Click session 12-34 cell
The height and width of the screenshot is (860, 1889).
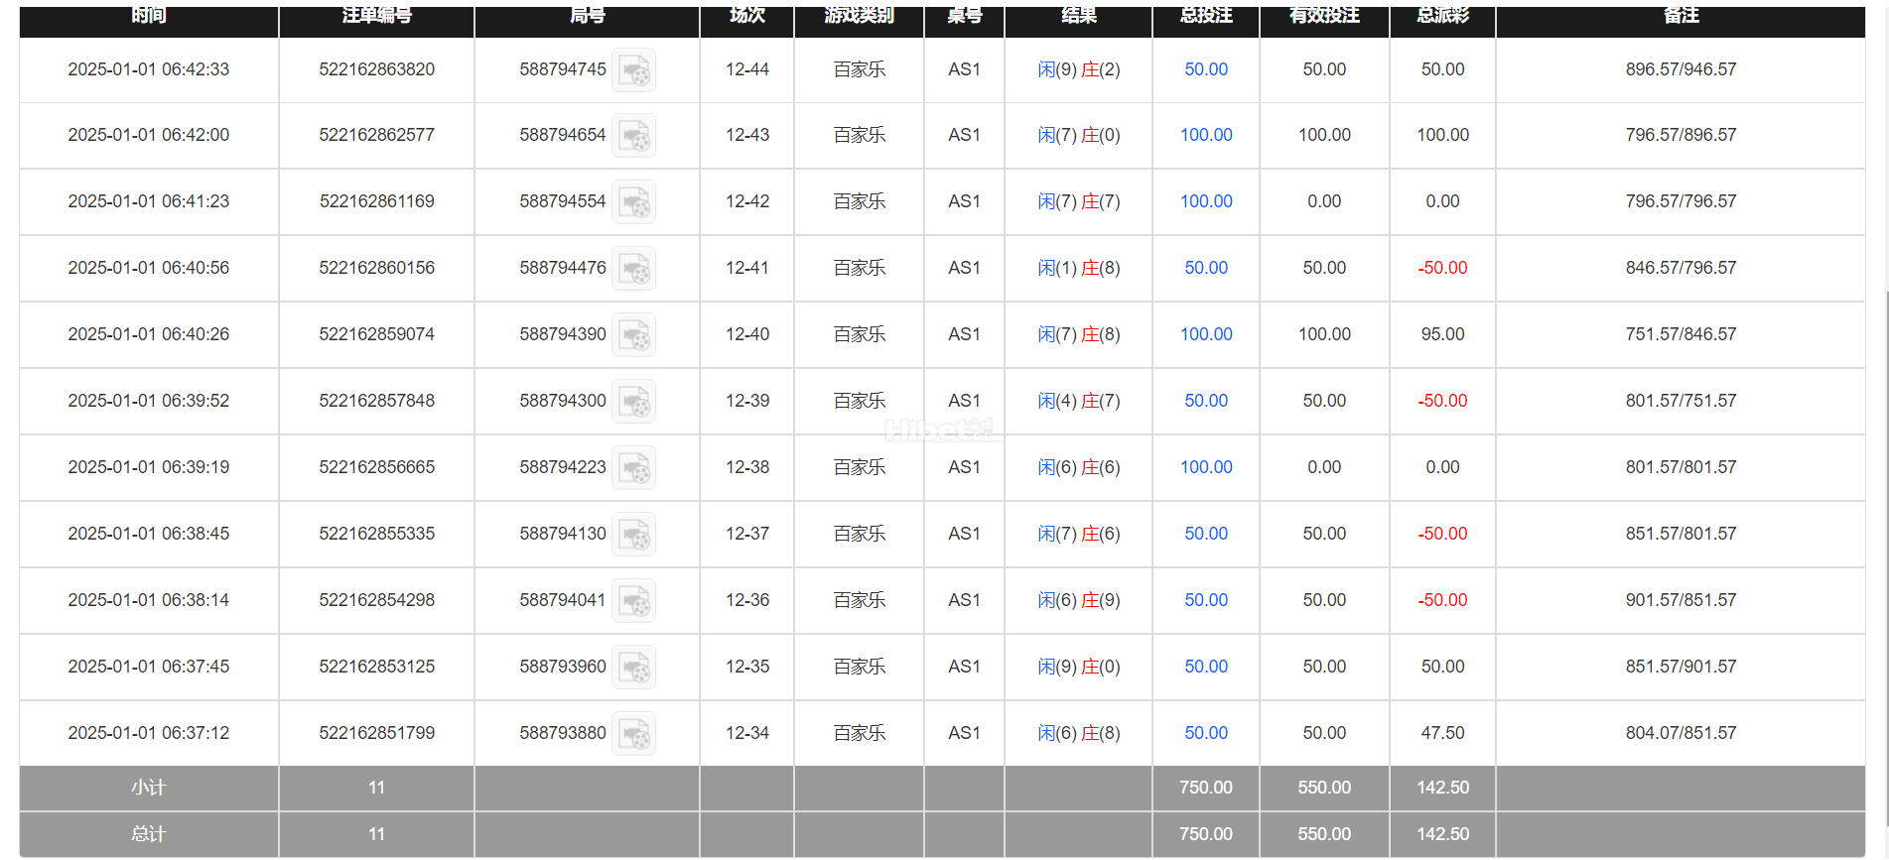tap(747, 733)
